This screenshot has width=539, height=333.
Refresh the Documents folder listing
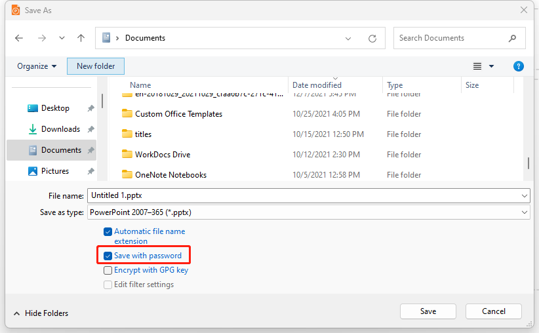(x=372, y=39)
